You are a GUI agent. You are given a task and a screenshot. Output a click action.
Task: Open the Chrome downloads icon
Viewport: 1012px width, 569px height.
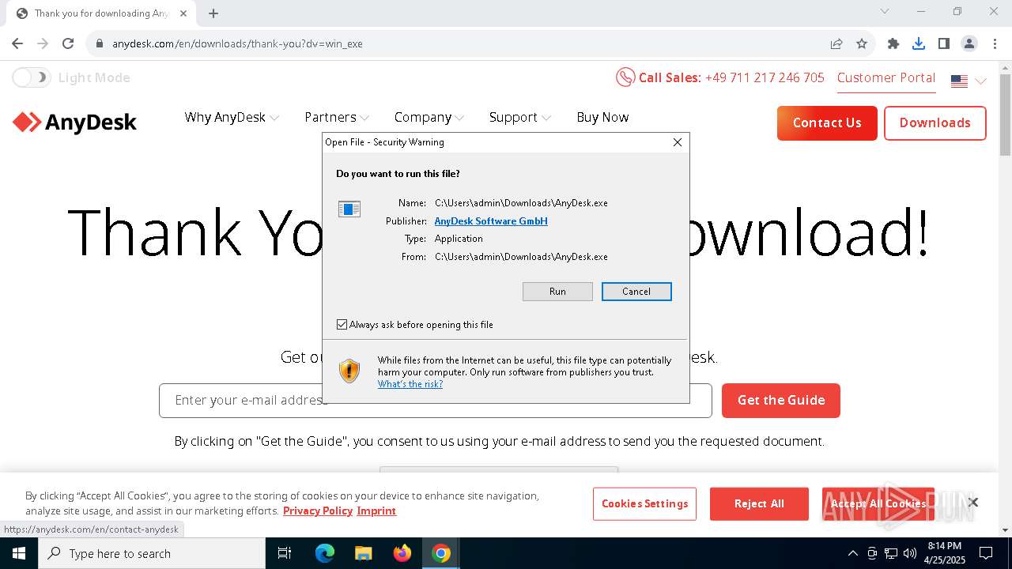(919, 43)
